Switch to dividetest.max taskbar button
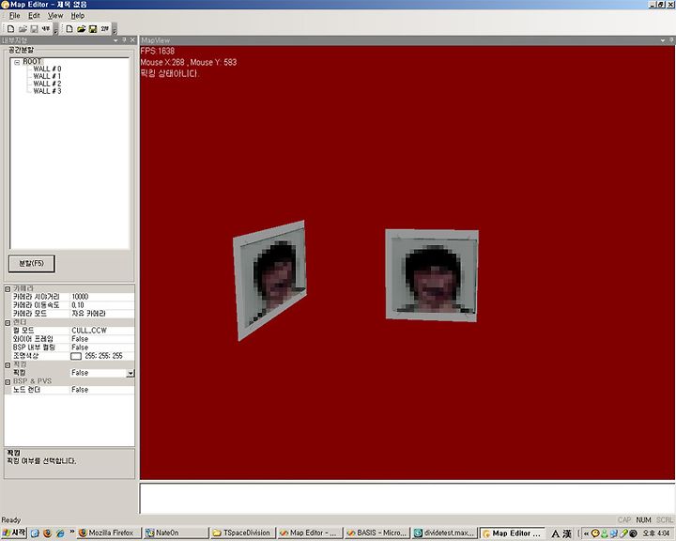 tap(443, 533)
